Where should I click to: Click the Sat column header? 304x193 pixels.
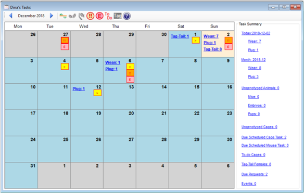[x=181, y=26]
